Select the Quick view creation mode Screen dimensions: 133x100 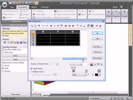point(3,66)
